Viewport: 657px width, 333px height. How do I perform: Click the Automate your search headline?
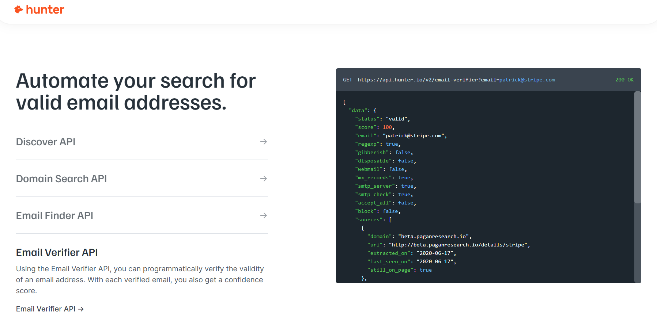point(136,91)
